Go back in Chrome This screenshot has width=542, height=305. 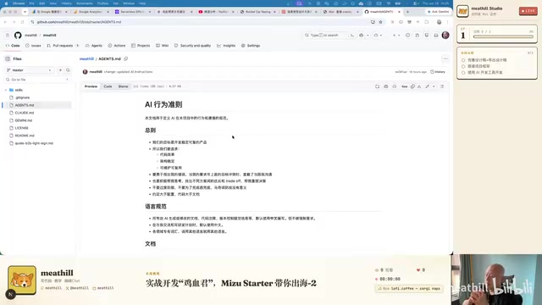pos(6,22)
